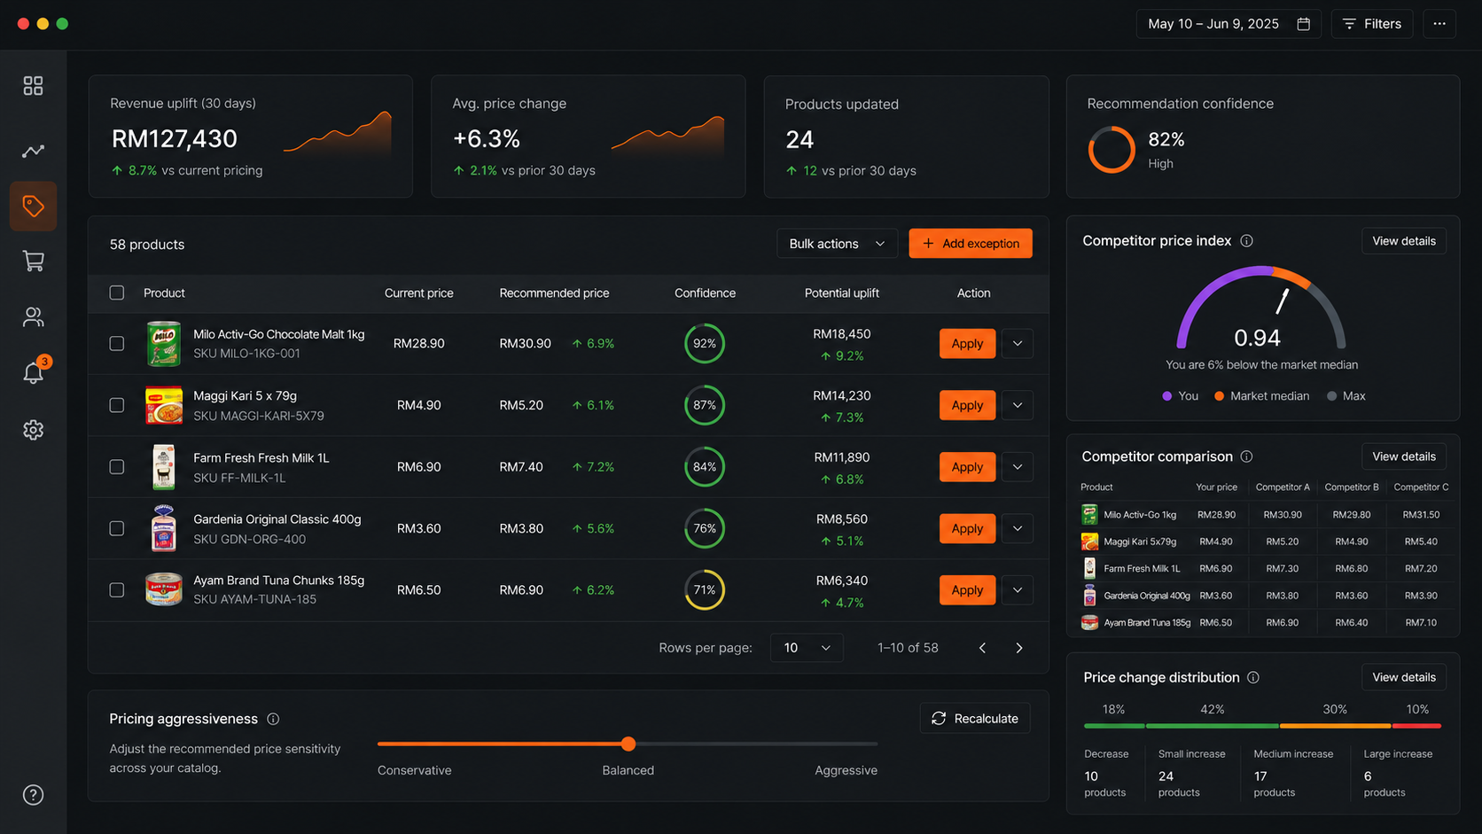Screen dimensions: 1482x834
Task: Check the Milo Activ-Go Chocolate Malt row
Action: point(117,344)
